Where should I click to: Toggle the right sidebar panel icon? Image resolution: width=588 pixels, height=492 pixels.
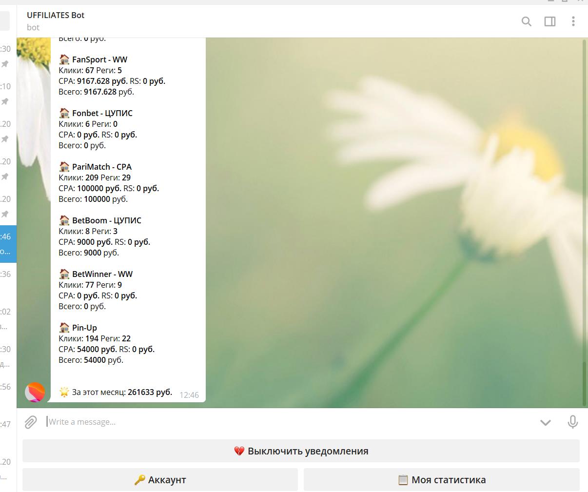(x=550, y=21)
